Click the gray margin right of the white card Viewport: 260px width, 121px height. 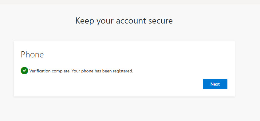tap(247, 68)
